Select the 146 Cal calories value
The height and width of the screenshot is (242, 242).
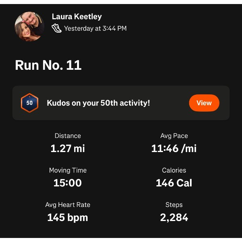click(174, 183)
